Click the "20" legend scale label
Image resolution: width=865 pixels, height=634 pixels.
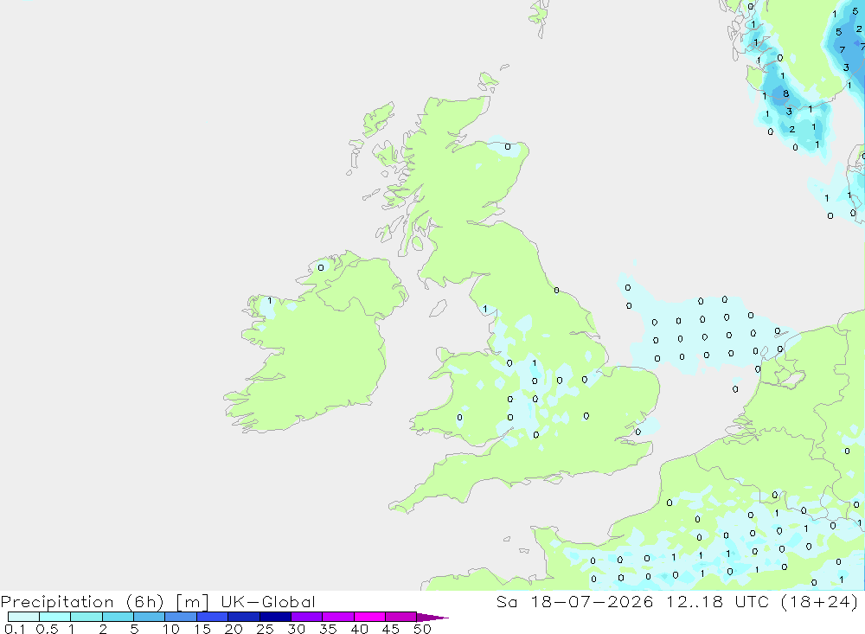point(234,629)
